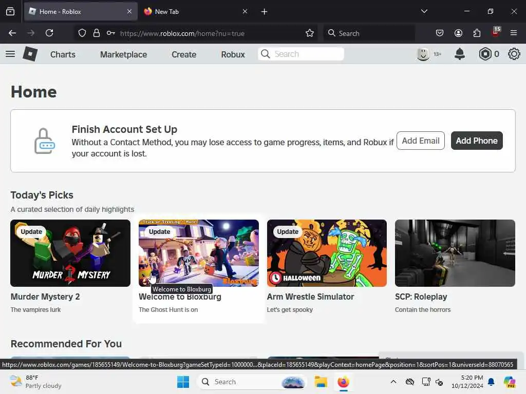Expand the list all tabs chevron
Image resolution: width=526 pixels, height=394 pixels.
pos(424,11)
